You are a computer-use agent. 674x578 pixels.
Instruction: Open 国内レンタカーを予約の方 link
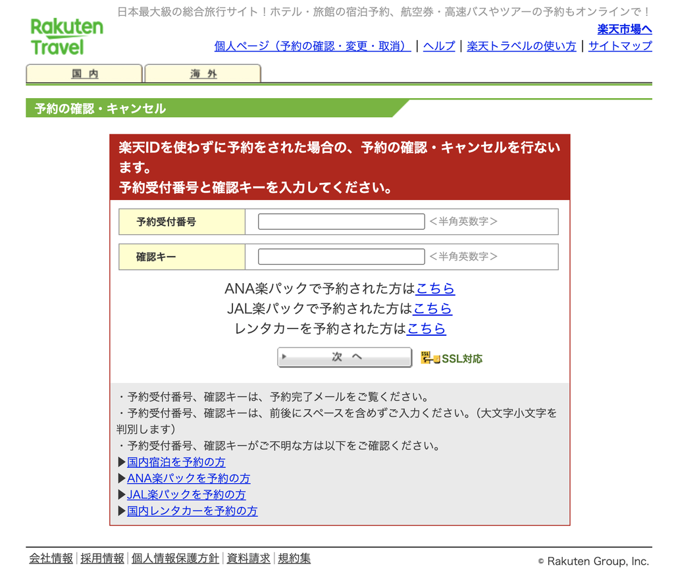click(x=192, y=511)
